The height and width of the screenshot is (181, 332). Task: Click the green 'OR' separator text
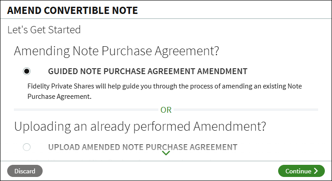point(166,110)
